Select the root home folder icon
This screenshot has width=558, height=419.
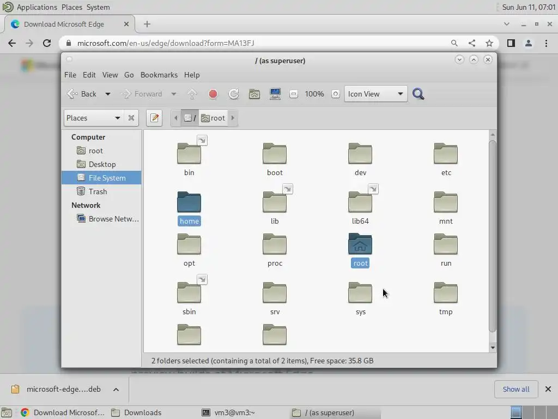pyautogui.click(x=360, y=244)
